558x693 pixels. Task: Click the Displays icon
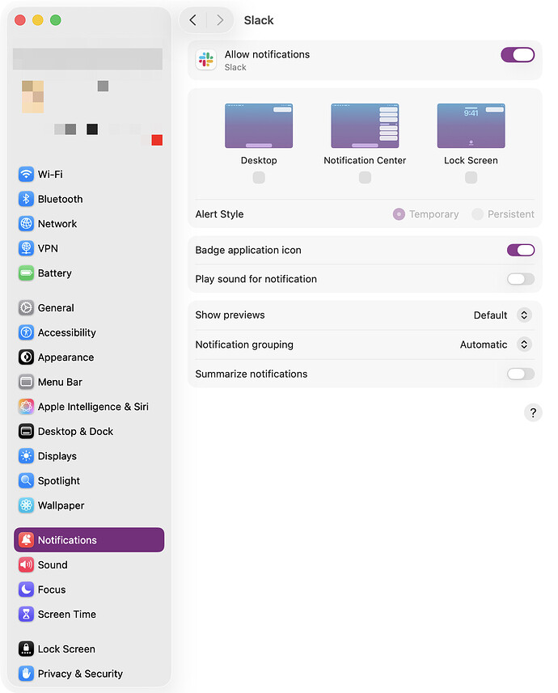pyautogui.click(x=26, y=456)
